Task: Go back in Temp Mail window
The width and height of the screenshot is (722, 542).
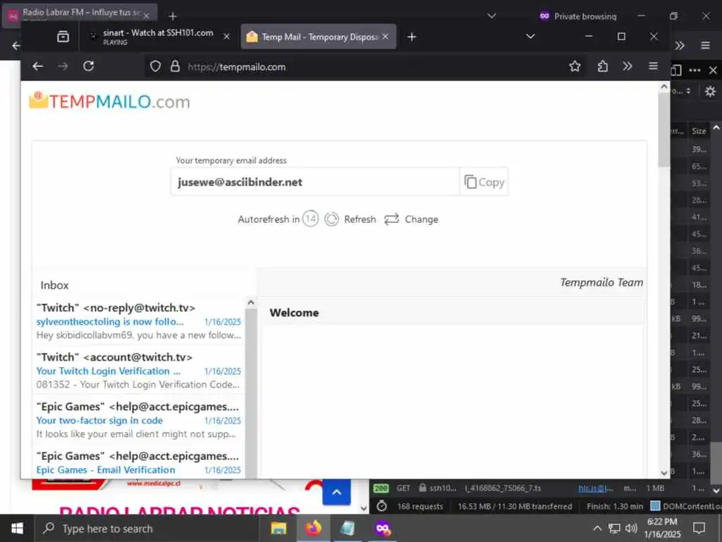Action: point(38,66)
